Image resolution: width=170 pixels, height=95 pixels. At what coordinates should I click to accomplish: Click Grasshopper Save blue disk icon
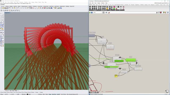(x=92, y=12)
